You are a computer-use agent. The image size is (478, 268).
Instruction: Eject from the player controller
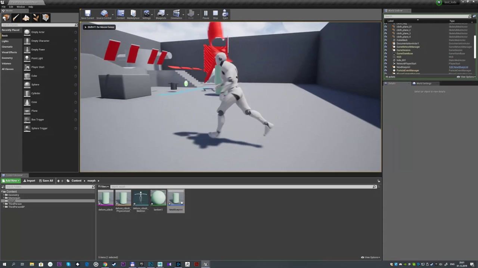(x=225, y=15)
